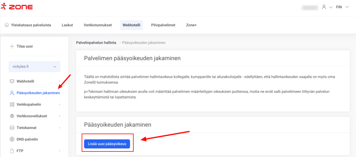Switch to the Laskut tab
This screenshot has width=356, height=157.
[67, 25]
